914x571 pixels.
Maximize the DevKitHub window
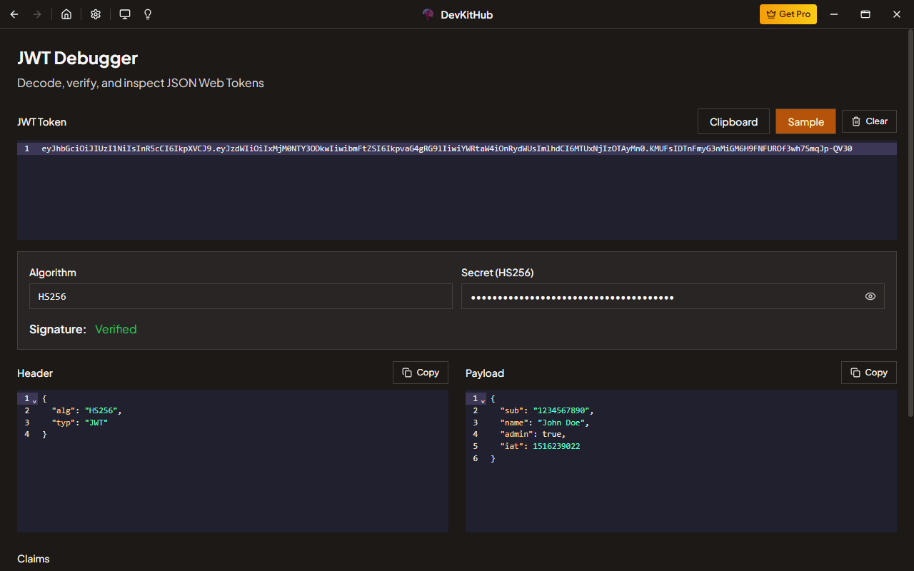[x=865, y=14]
